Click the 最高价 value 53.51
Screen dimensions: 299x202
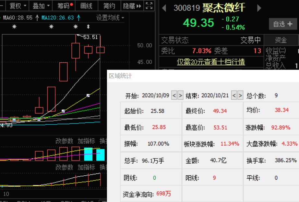point(220,128)
